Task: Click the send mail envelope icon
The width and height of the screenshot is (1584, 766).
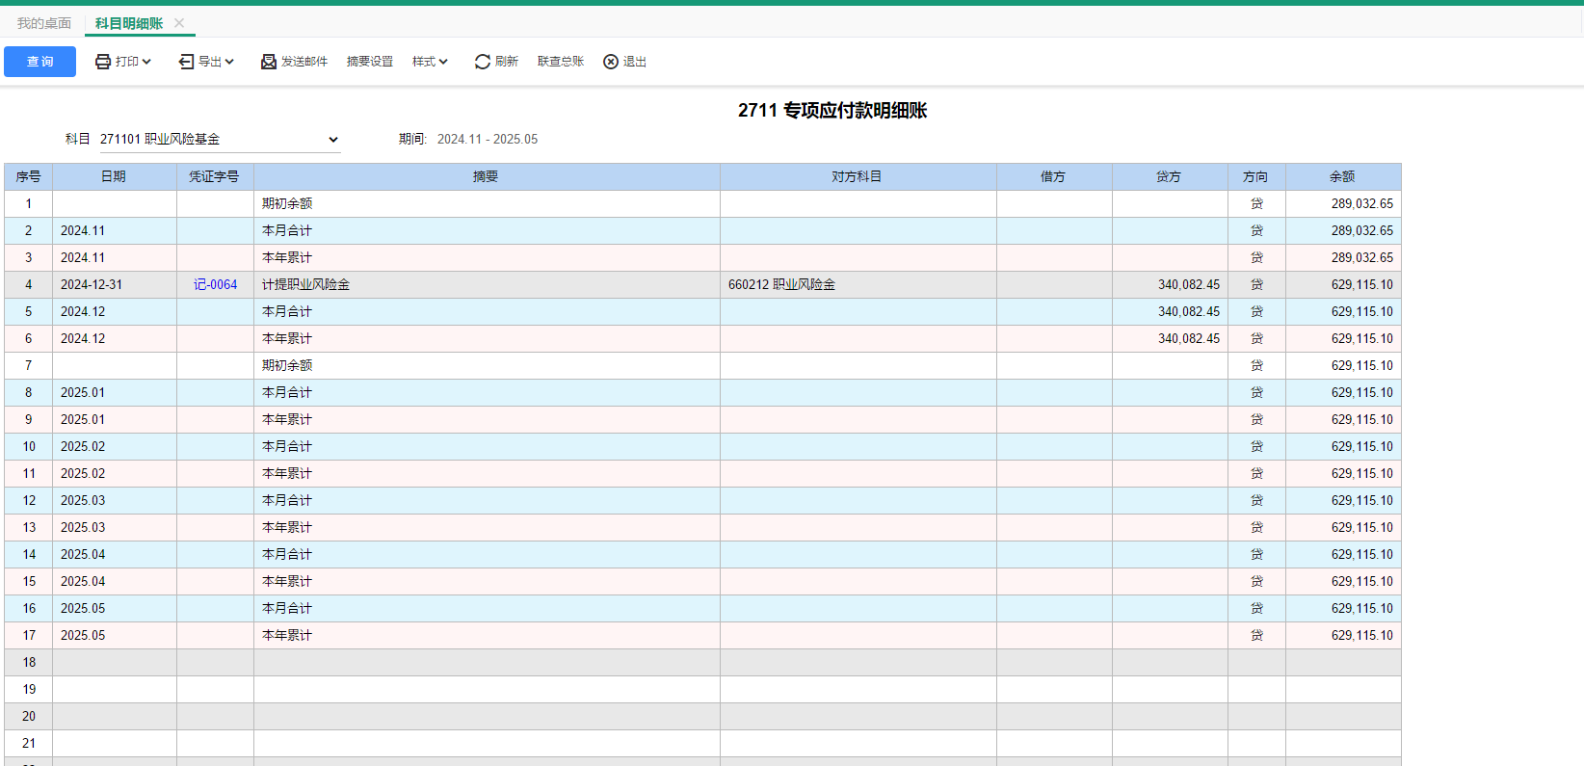Action: [x=269, y=62]
